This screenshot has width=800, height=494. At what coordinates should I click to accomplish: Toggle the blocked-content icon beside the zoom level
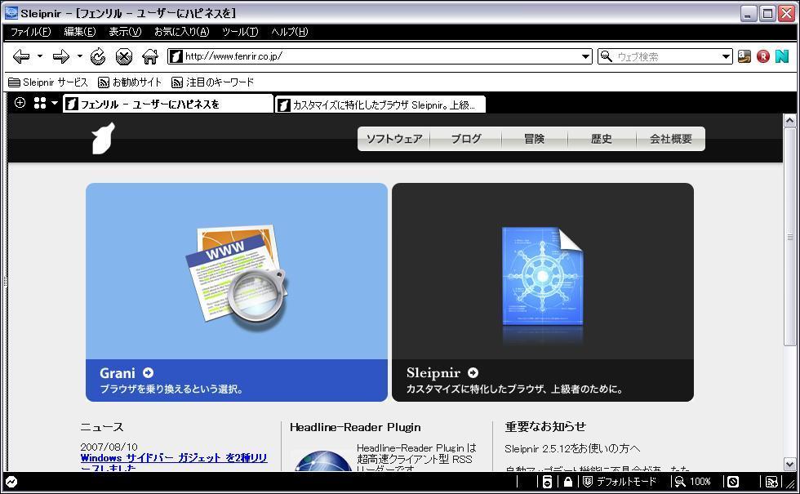[x=732, y=482]
